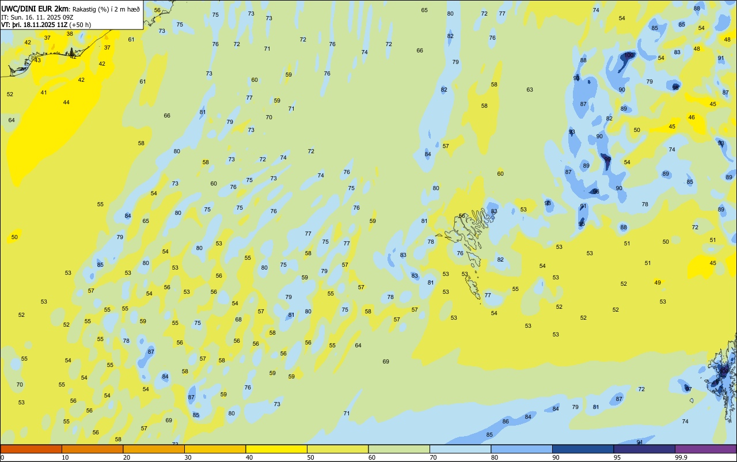Click the dark orange 0–10 legend swatch

coord(31,449)
